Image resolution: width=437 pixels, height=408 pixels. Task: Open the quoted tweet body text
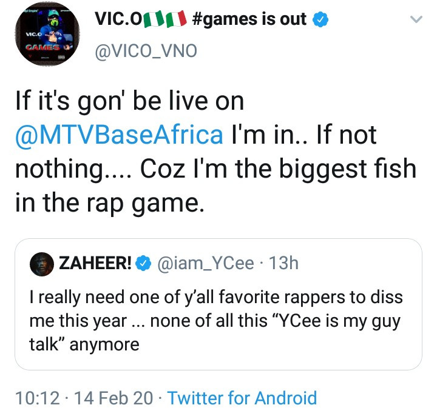tap(215, 321)
